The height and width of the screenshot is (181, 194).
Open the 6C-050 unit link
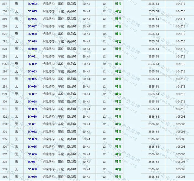tap(32, 116)
